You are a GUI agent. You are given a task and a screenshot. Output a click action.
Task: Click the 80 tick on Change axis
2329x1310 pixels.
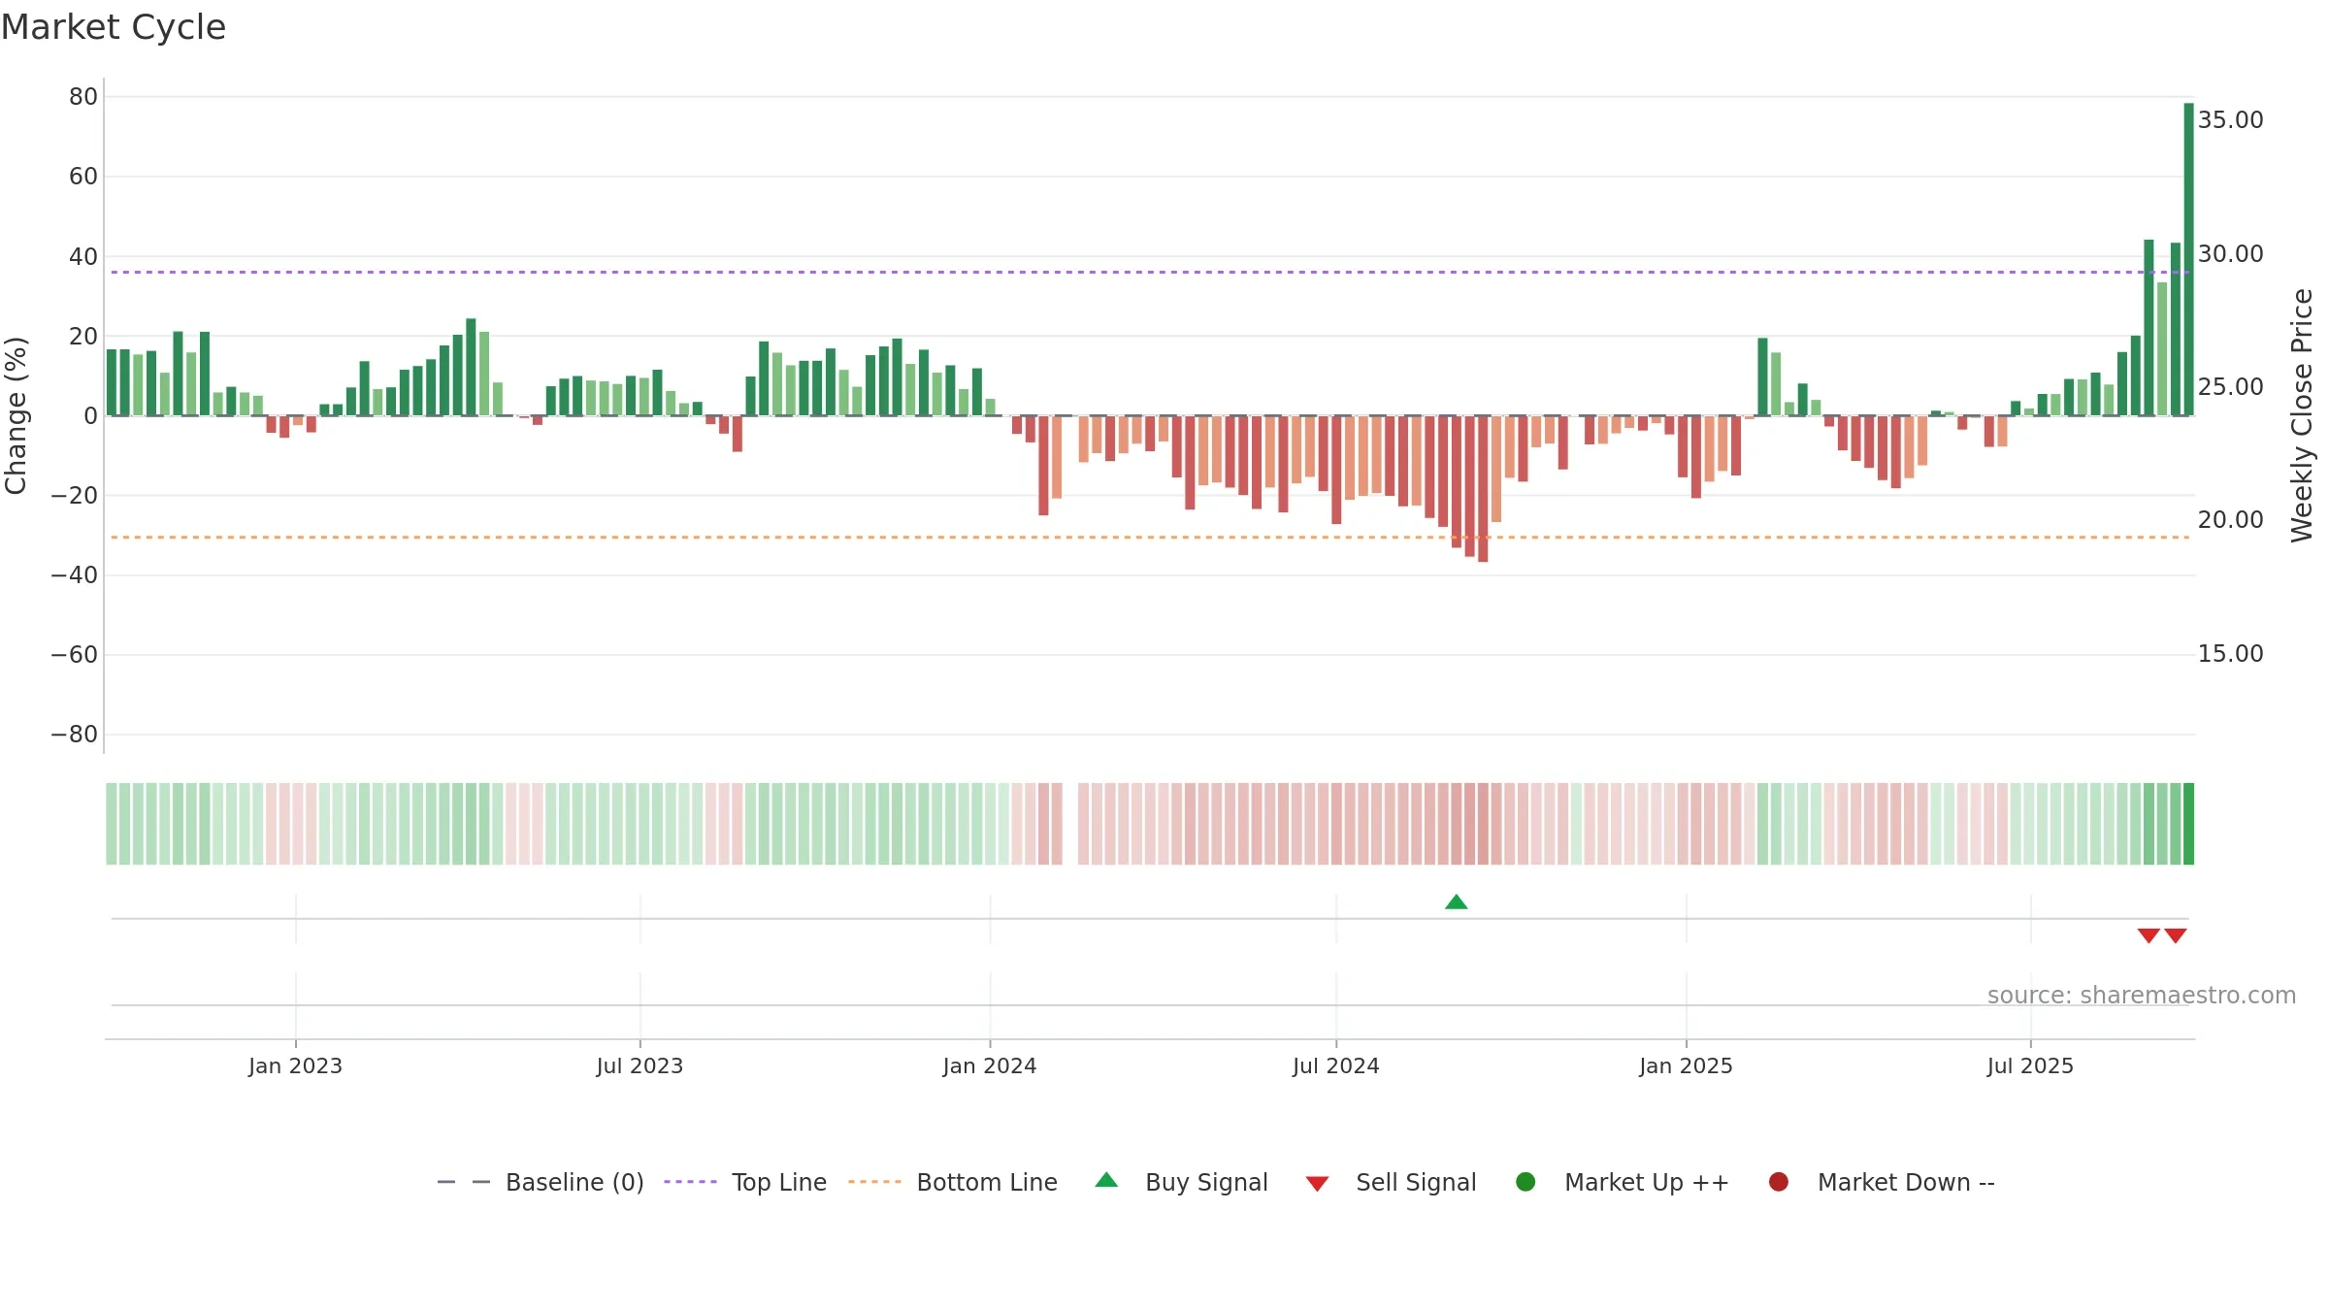point(83,97)
